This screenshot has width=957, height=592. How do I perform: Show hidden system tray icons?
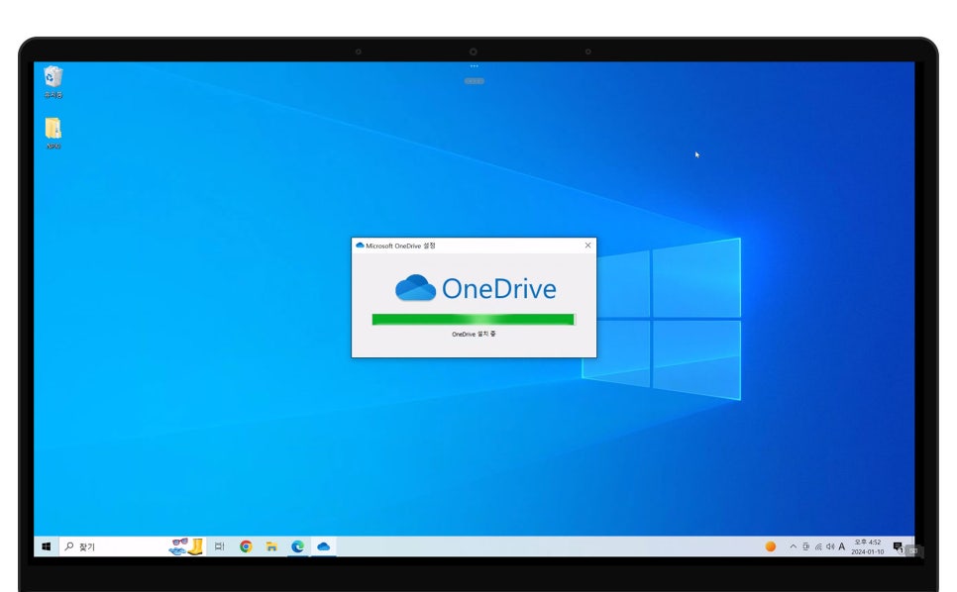(x=793, y=546)
